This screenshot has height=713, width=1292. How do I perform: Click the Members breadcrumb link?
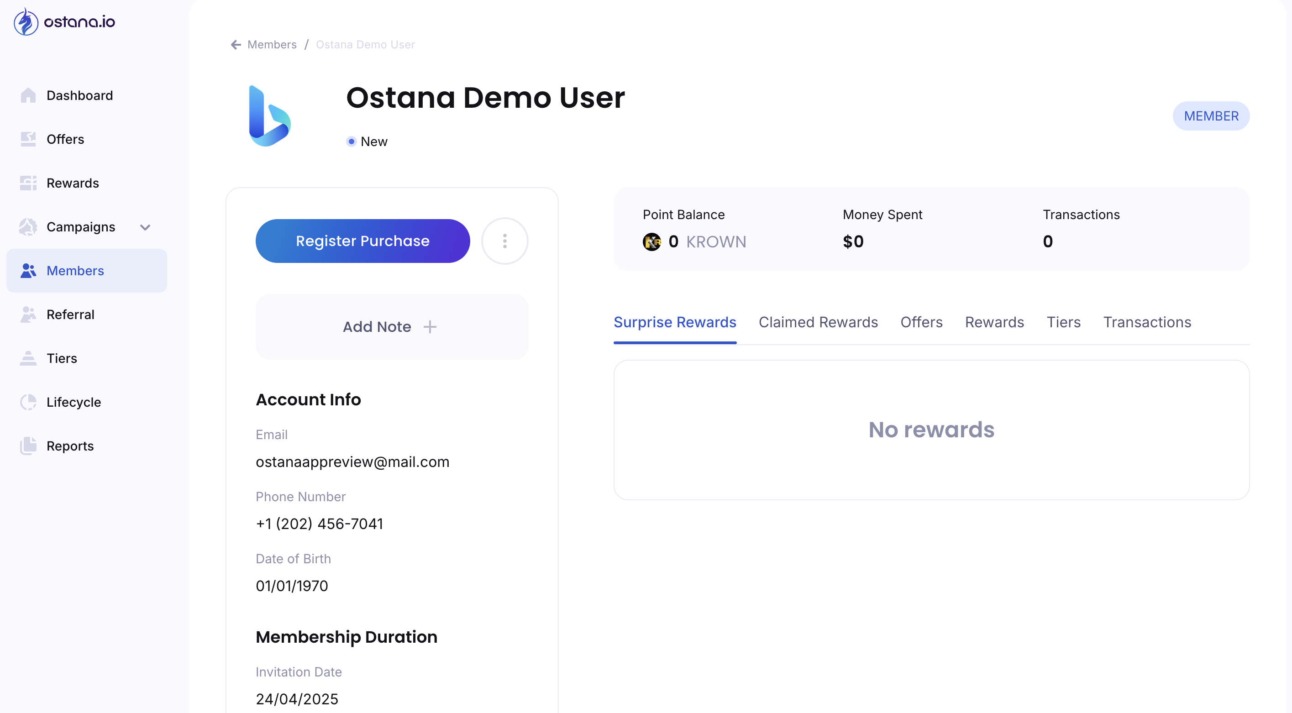click(272, 45)
